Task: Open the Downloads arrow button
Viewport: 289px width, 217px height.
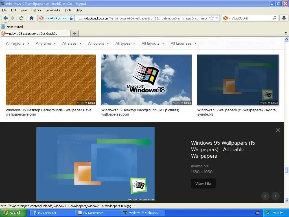Action: click(284, 18)
